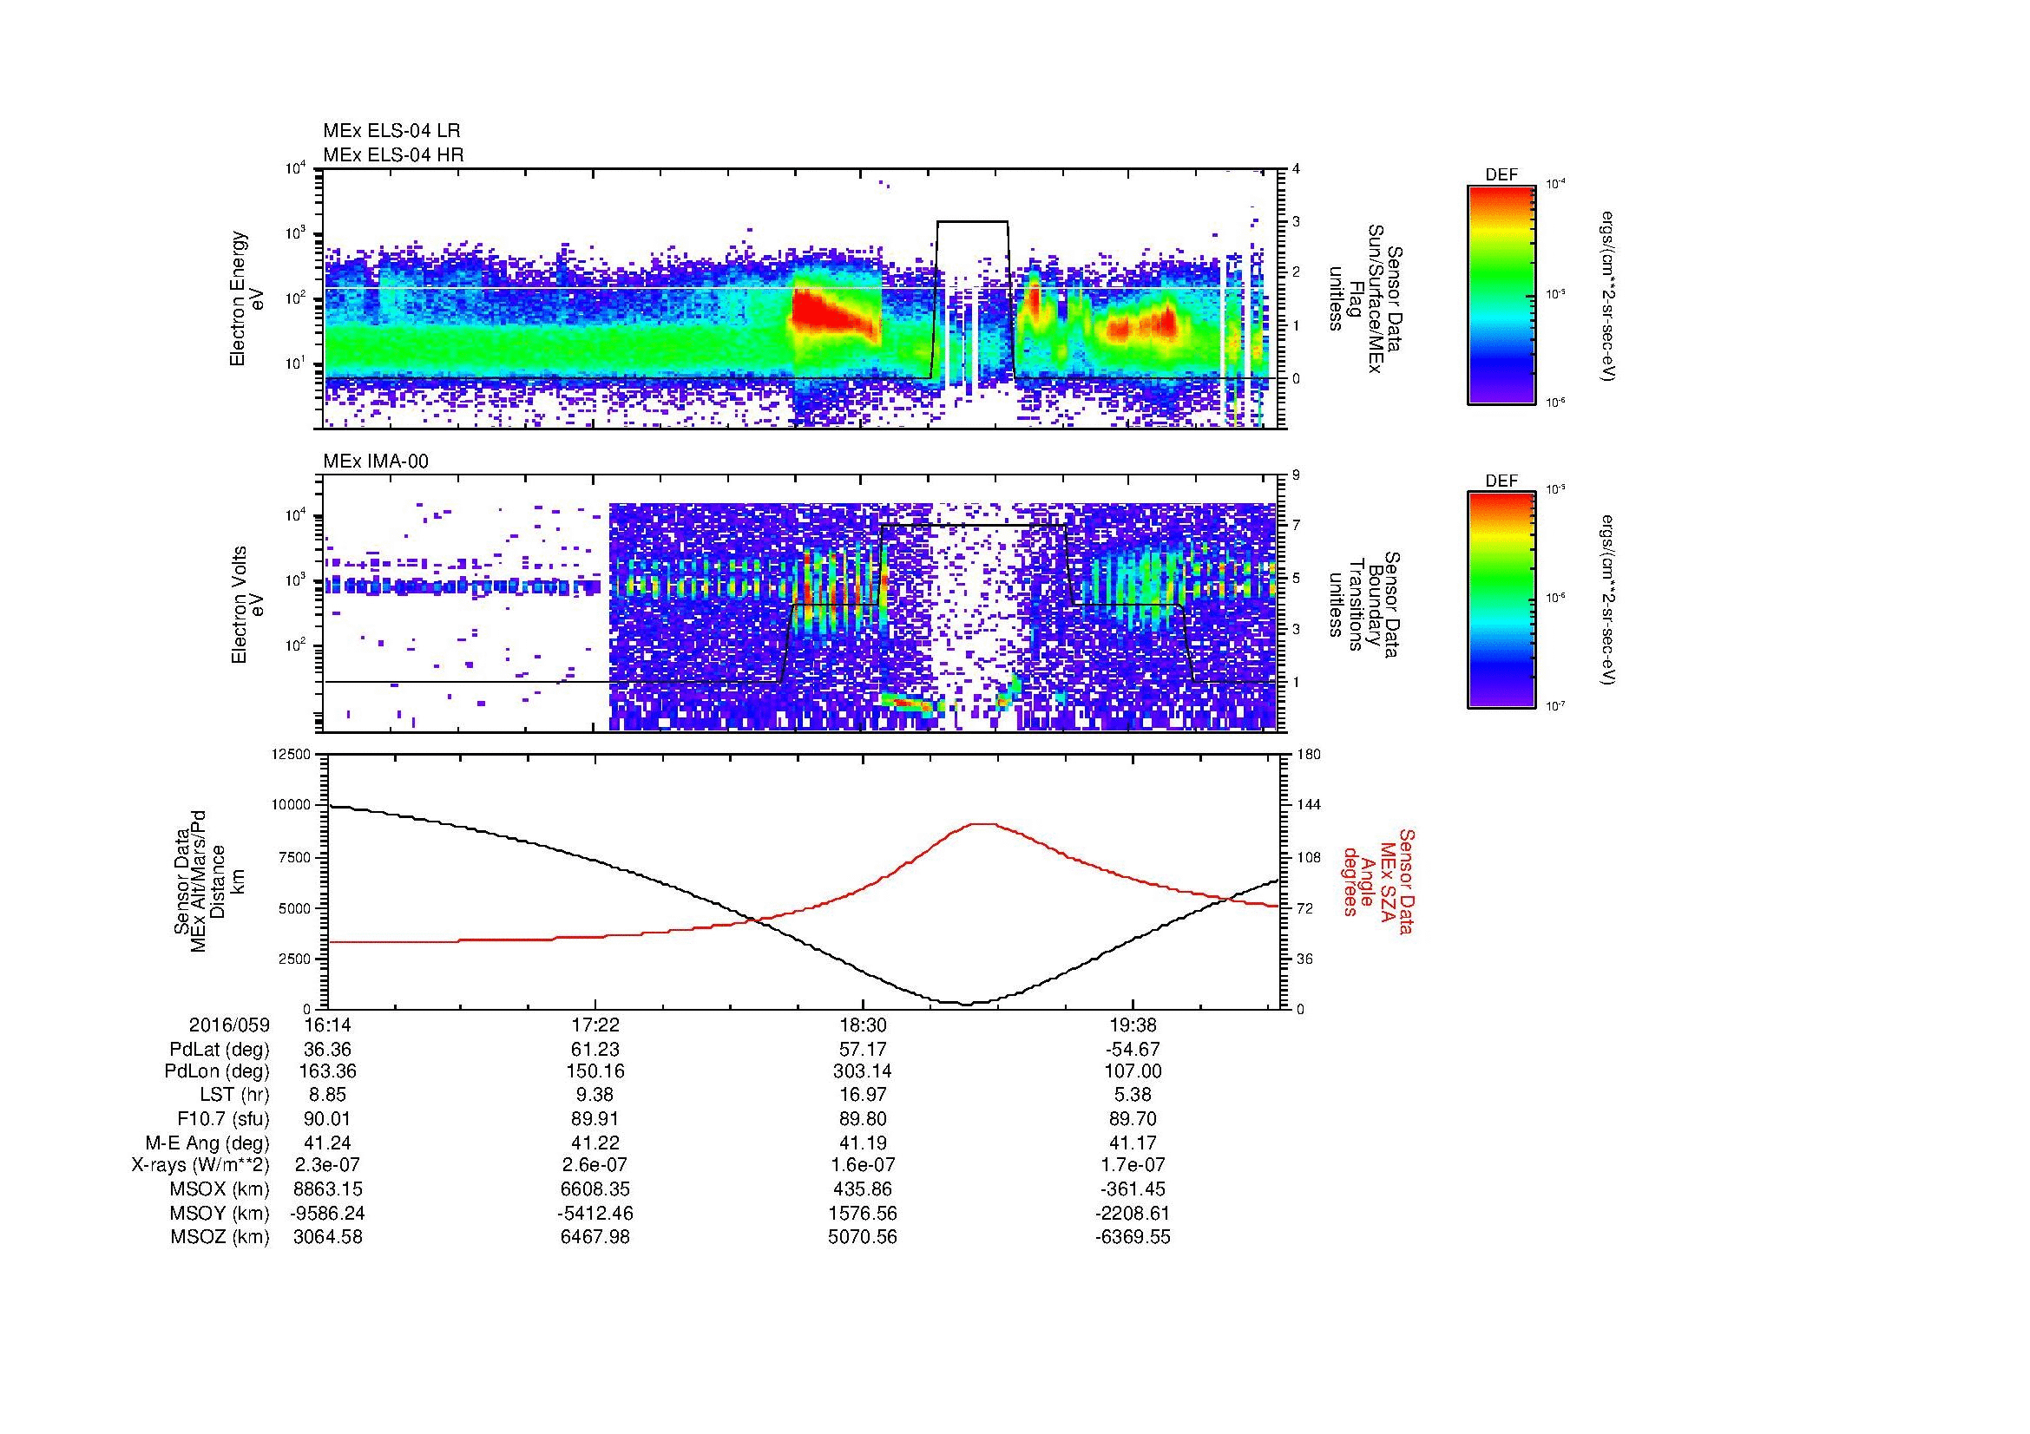
Task: Click the LST value 5.38
Action: point(1133,1096)
